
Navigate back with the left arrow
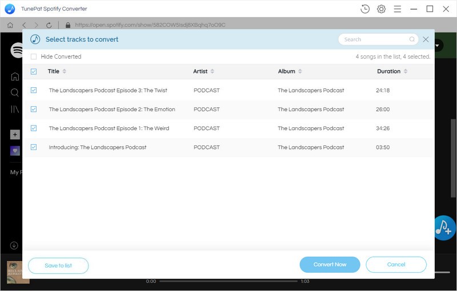coord(24,25)
